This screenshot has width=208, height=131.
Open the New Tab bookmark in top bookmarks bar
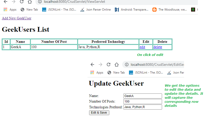[x=29, y=10]
